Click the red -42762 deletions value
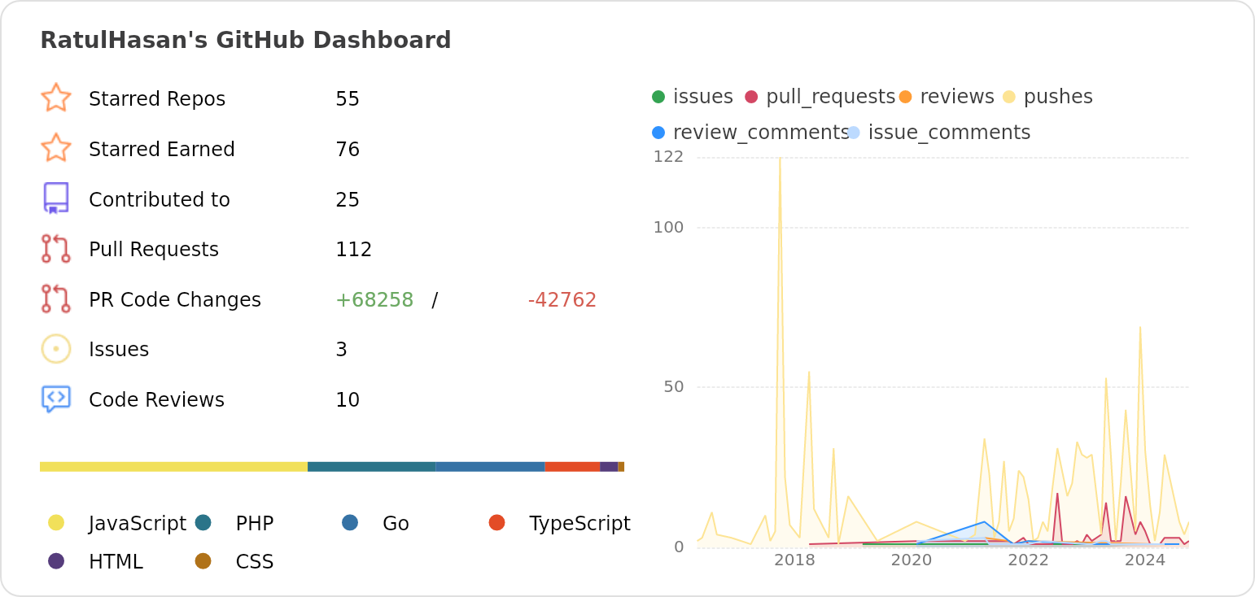This screenshot has height=597, width=1255. 562,300
